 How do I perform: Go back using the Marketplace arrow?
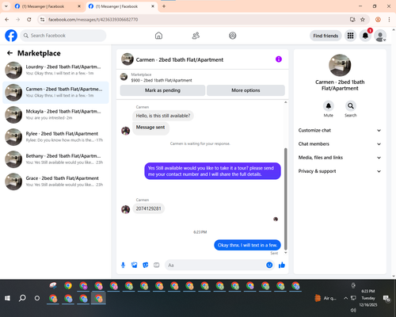coord(10,53)
